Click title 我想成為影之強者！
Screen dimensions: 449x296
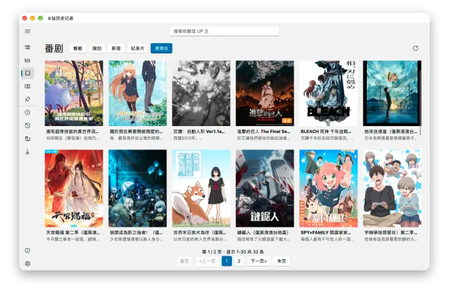tap(136, 232)
